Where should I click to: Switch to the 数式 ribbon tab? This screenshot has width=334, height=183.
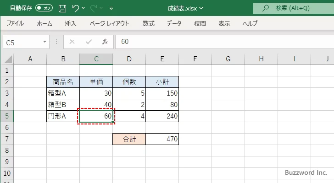tap(148, 24)
